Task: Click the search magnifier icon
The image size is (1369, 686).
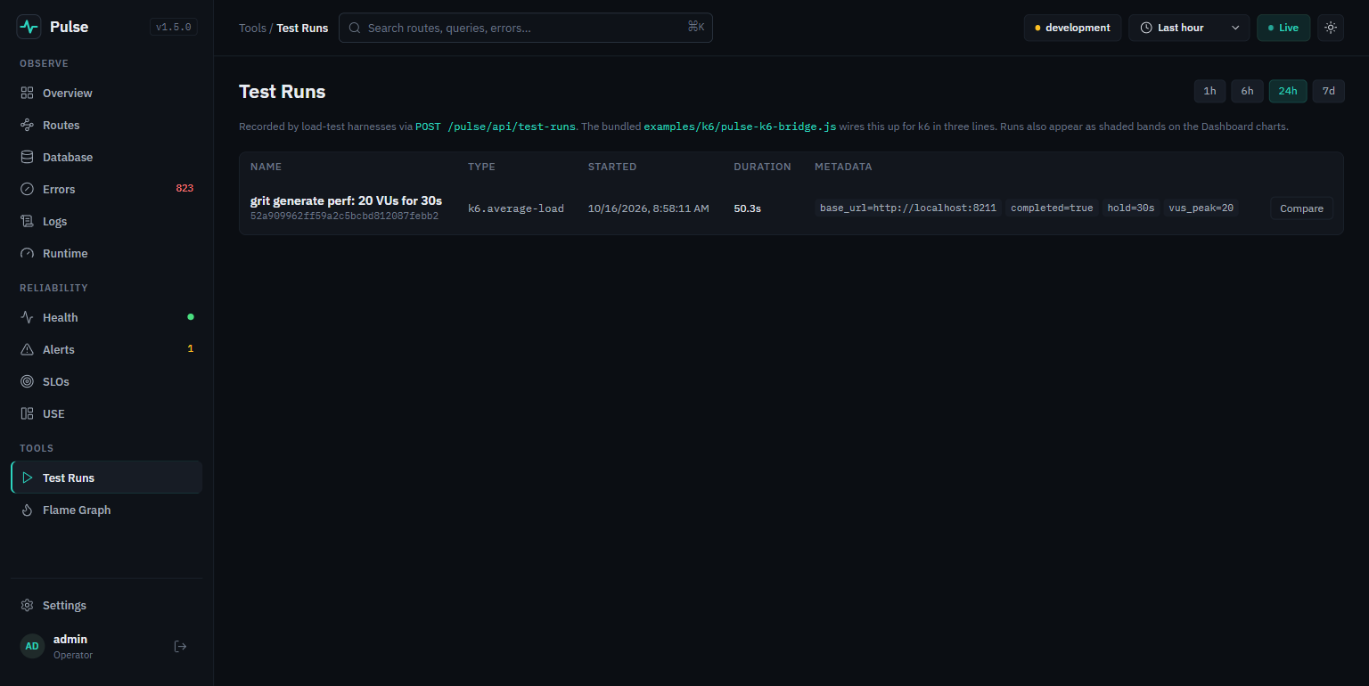Action: [354, 28]
